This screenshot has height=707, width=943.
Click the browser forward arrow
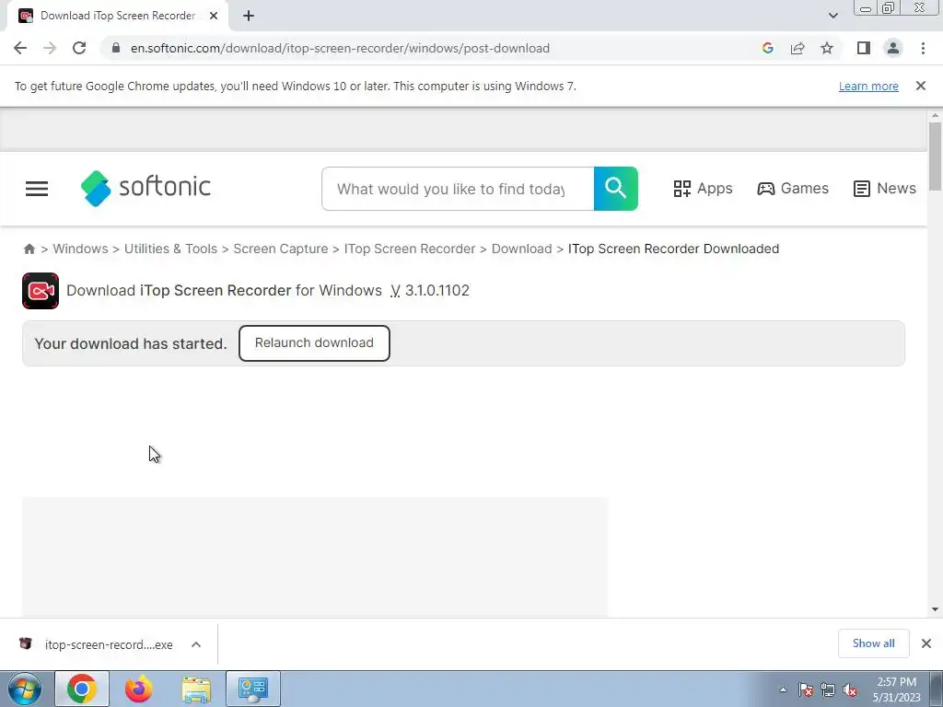tap(50, 48)
